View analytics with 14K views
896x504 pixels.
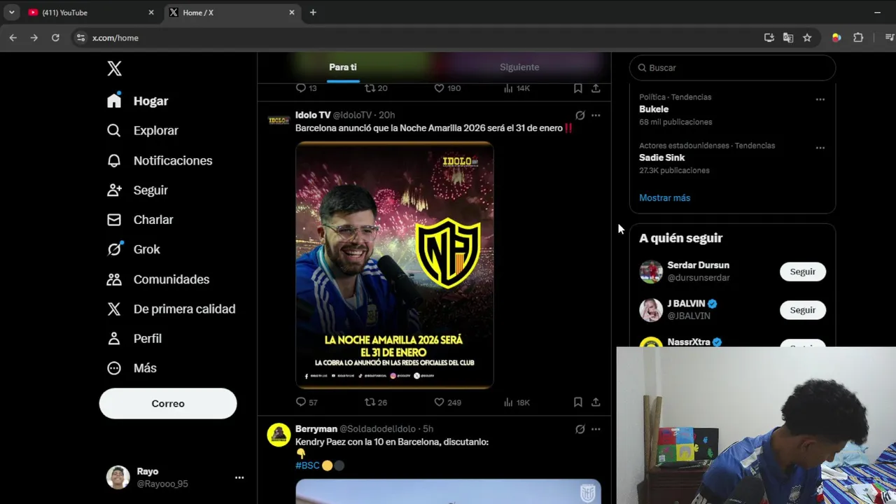(x=517, y=88)
